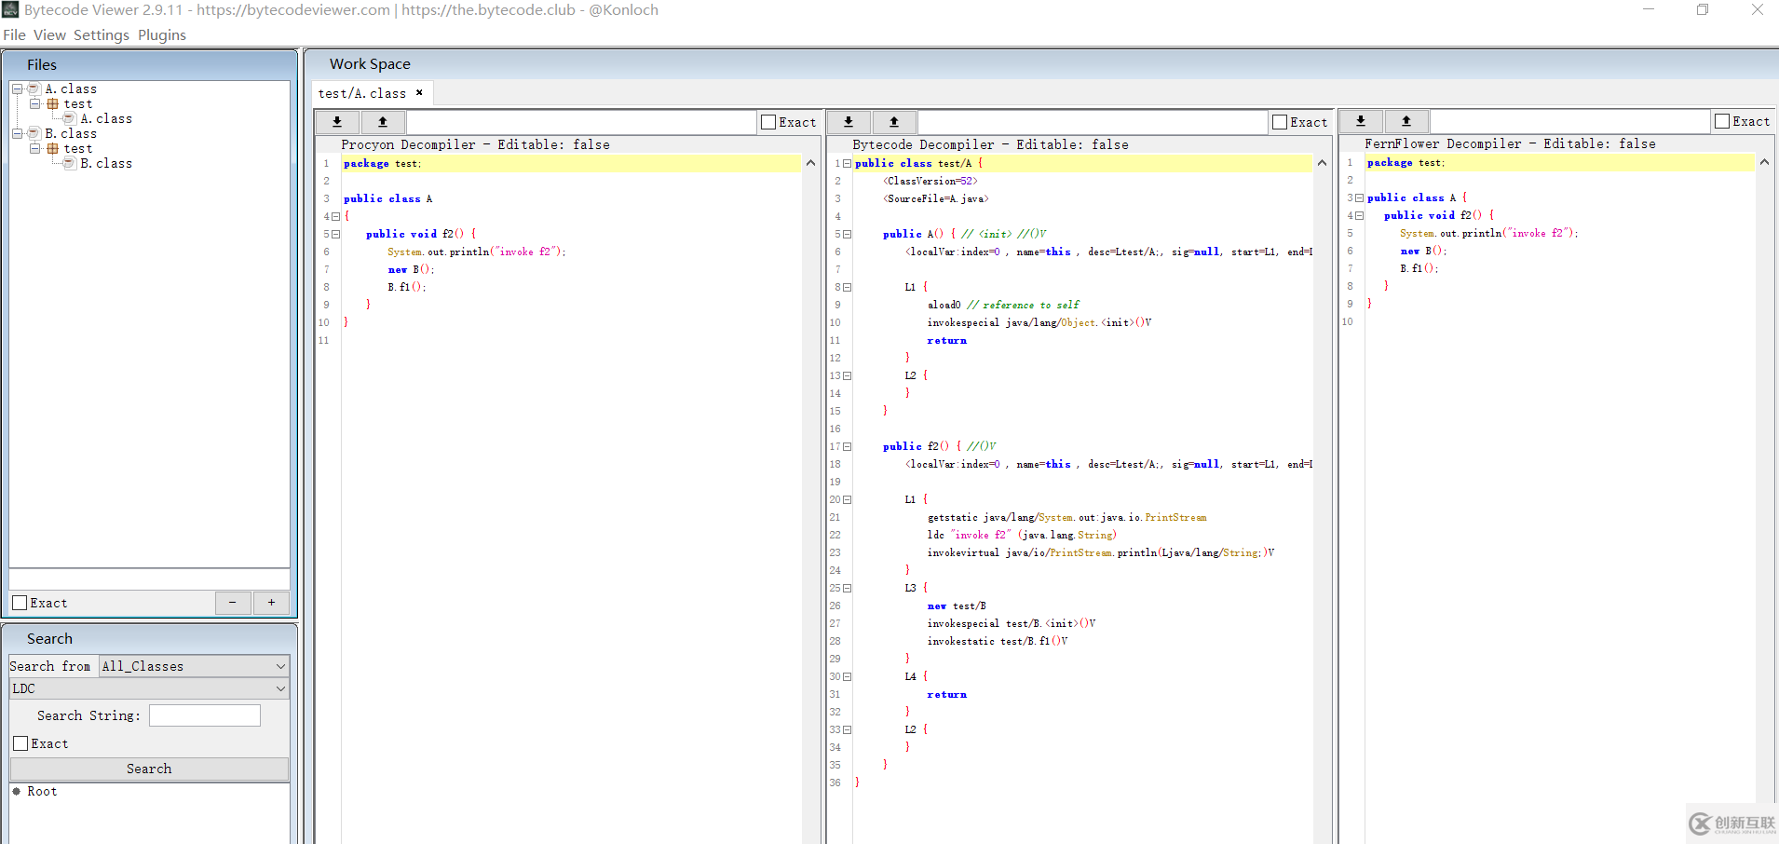Click the up arrow search button in Procyon pane
1779x844 pixels.
pos(383,122)
